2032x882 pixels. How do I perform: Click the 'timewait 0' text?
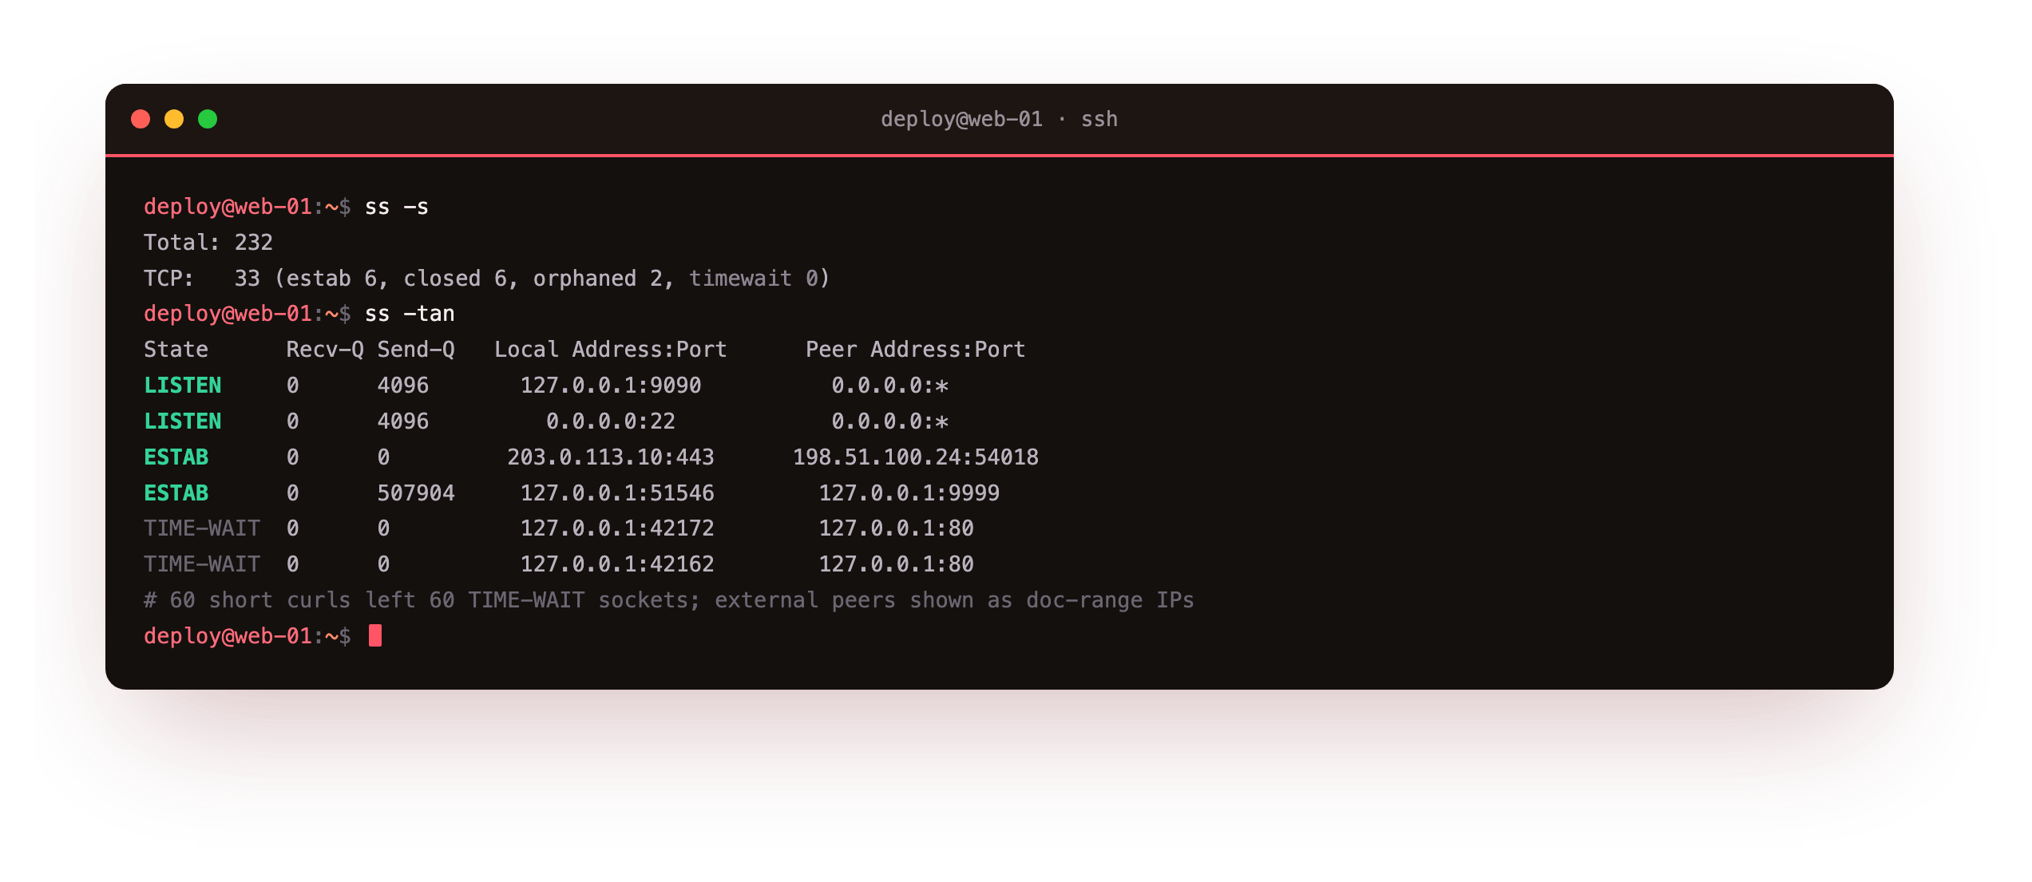click(x=754, y=279)
